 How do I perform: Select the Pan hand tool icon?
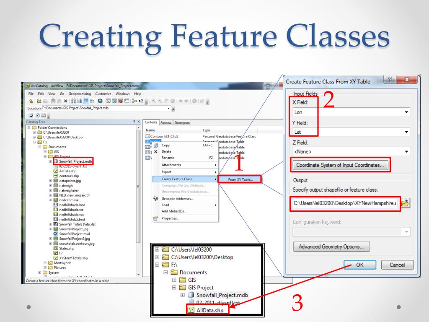pyautogui.click(x=166, y=101)
